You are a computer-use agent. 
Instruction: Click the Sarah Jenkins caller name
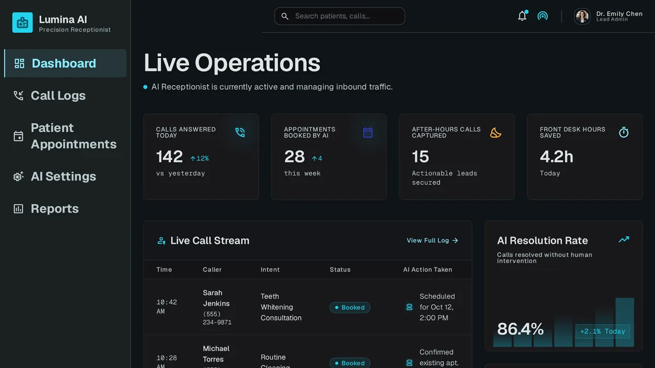216,298
